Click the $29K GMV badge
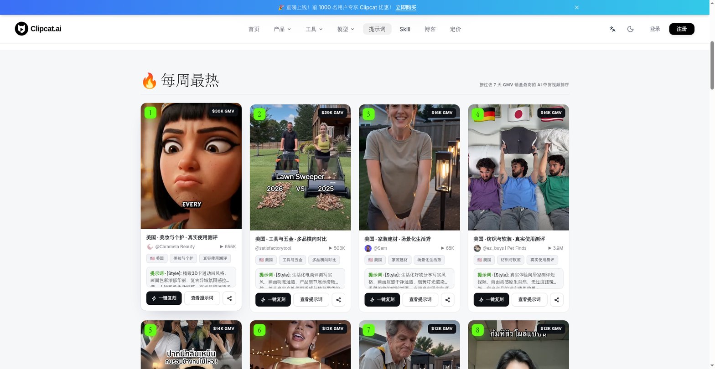The image size is (715, 369). pos(332,113)
